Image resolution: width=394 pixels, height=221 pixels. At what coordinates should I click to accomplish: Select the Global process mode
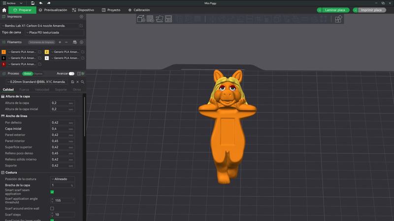[28, 74]
